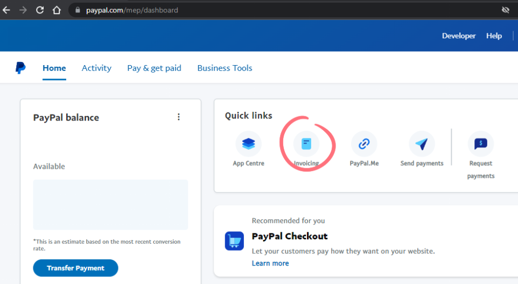518x284 pixels.
Task: Click the PayPal.Me label text
Action: click(364, 164)
